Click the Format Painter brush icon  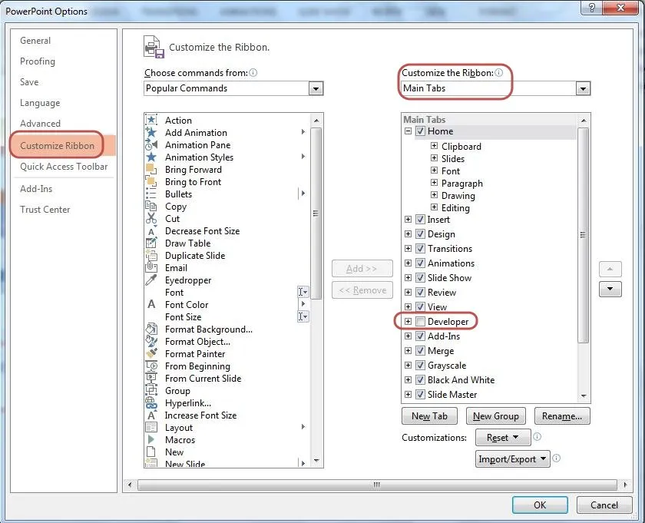pos(151,353)
